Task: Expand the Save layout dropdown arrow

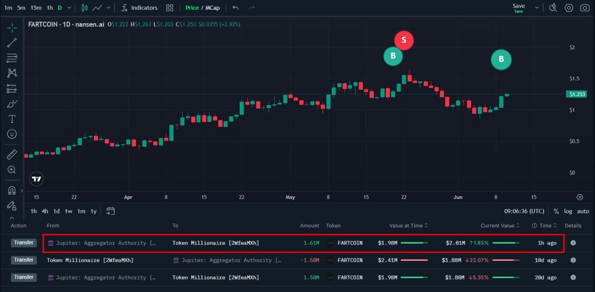Action: 537,8
